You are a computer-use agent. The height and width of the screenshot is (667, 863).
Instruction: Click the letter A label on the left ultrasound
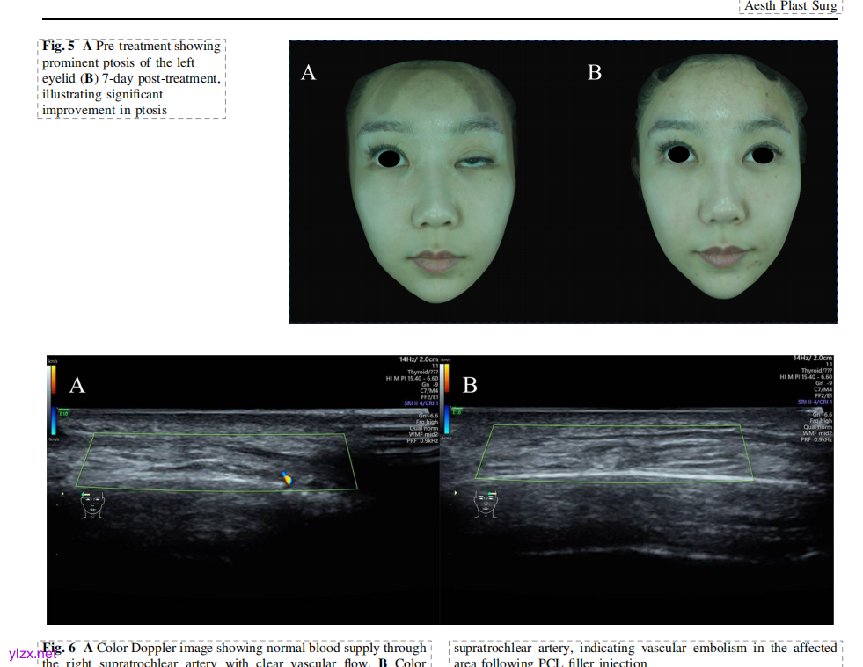tap(77, 385)
